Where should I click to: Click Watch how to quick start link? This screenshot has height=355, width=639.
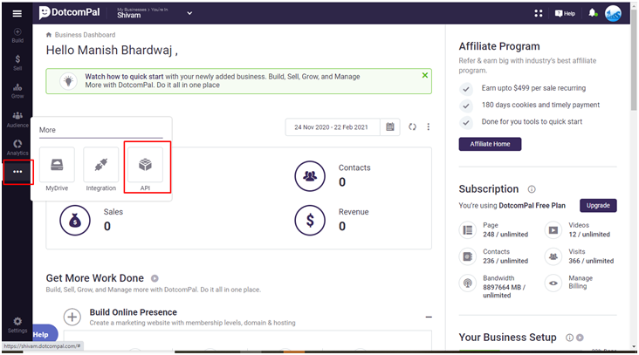[x=124, y=77]
